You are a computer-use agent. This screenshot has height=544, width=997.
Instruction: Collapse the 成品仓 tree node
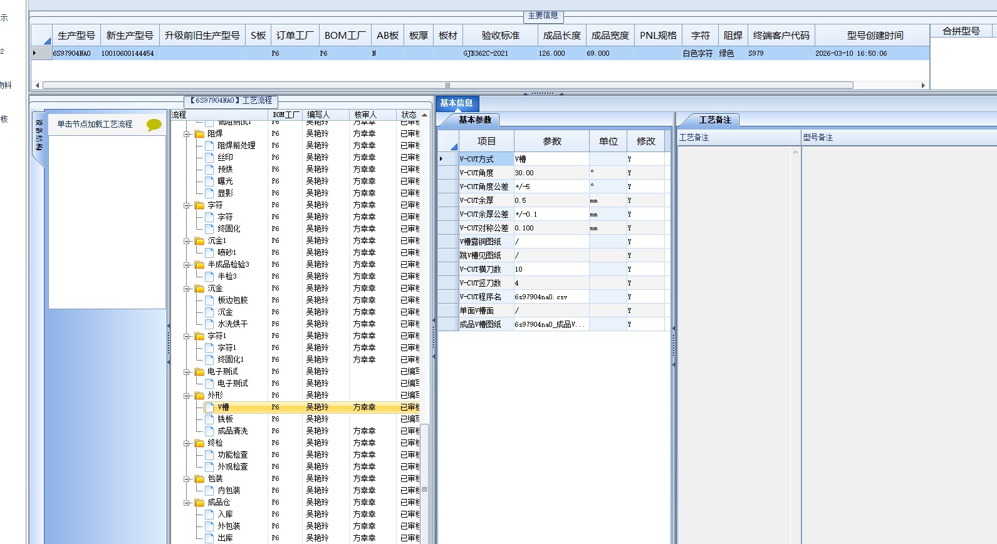click(187, 503)
